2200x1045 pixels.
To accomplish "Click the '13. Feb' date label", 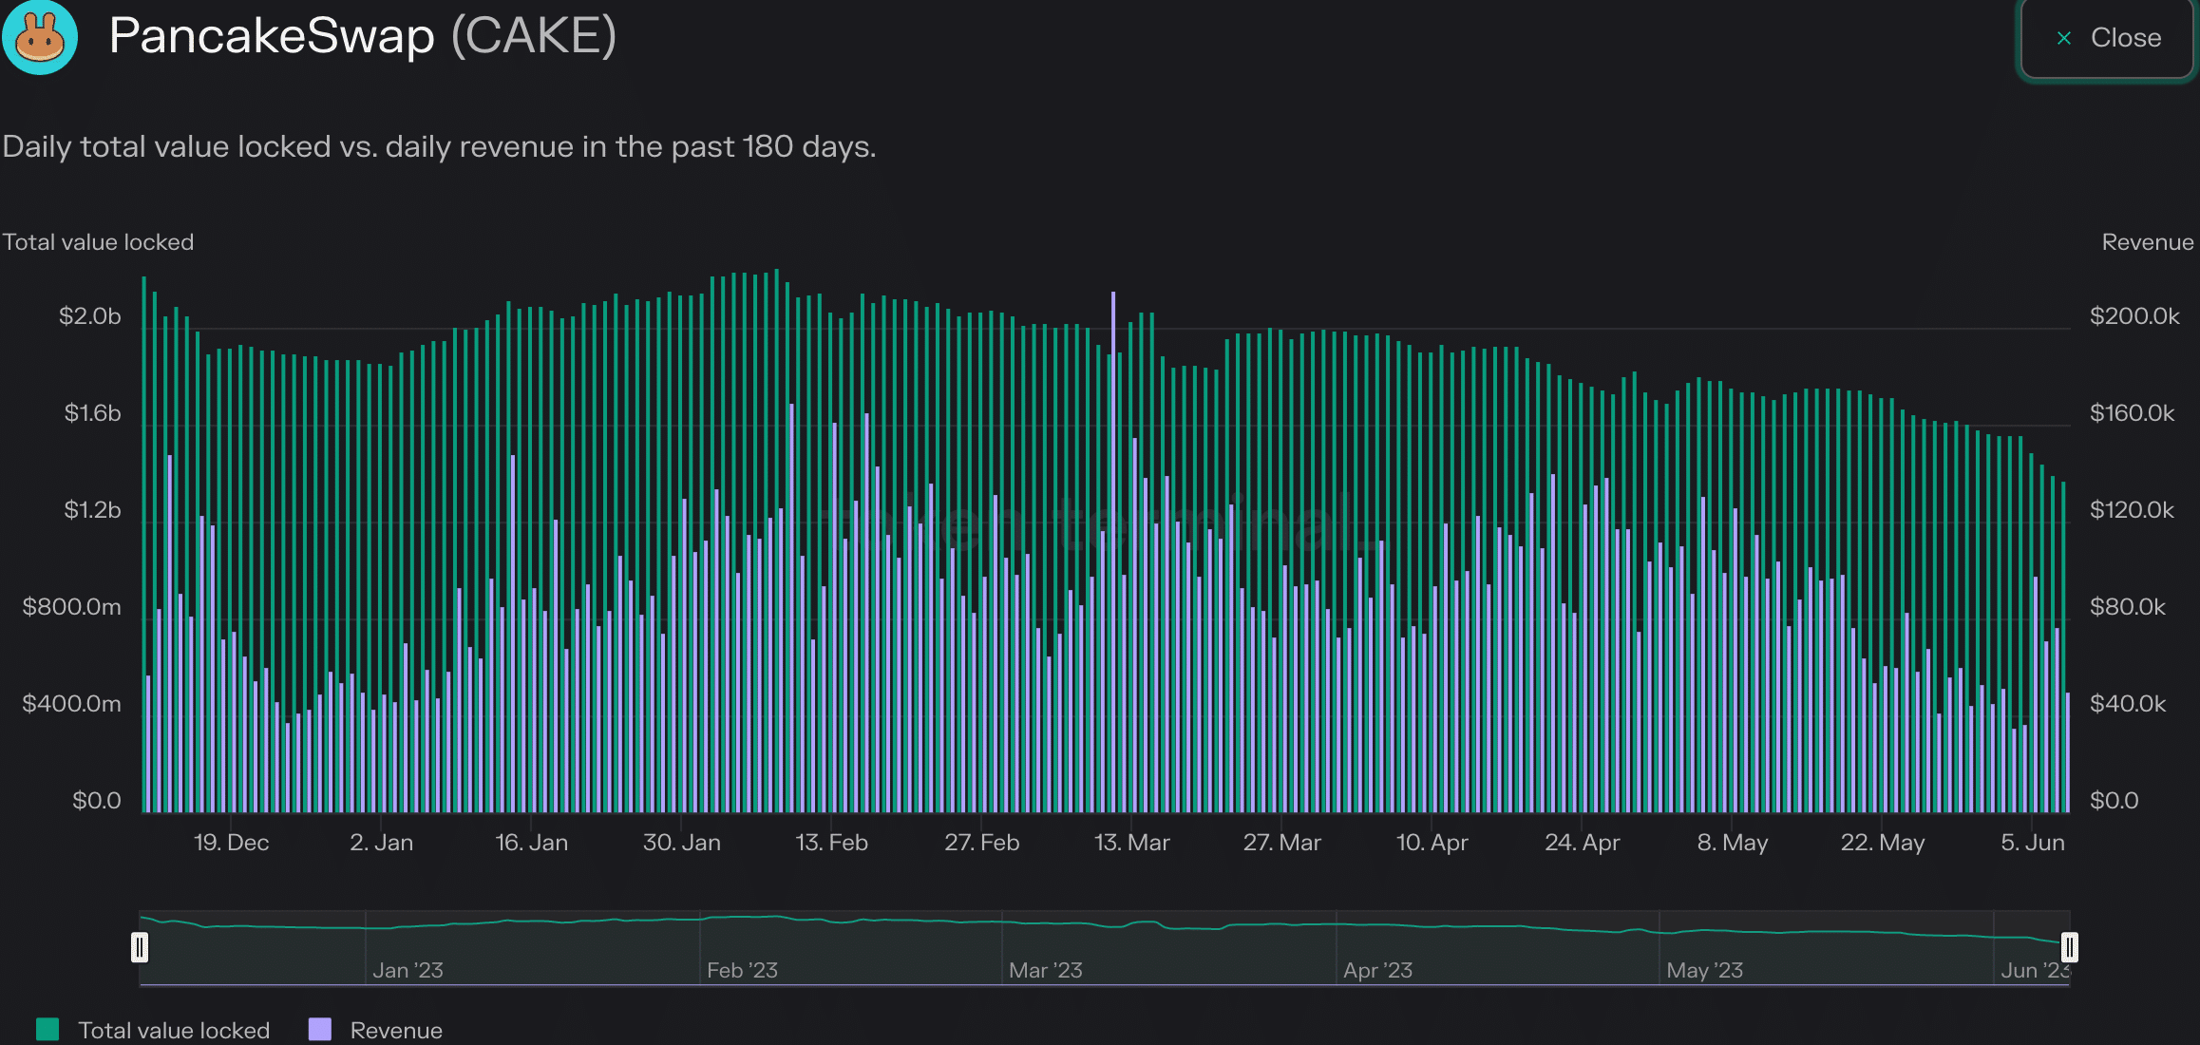I will click(831, 843).
